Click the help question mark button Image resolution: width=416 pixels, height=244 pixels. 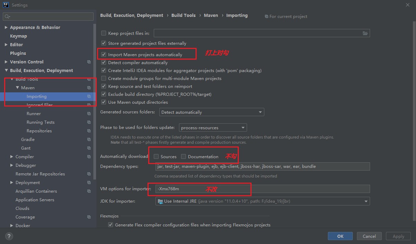(x=9, y=236)
